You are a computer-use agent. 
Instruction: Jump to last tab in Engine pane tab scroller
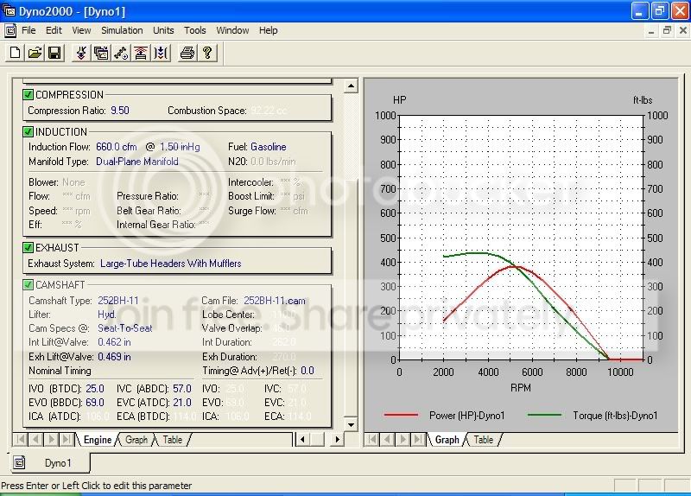pos(67,439)
